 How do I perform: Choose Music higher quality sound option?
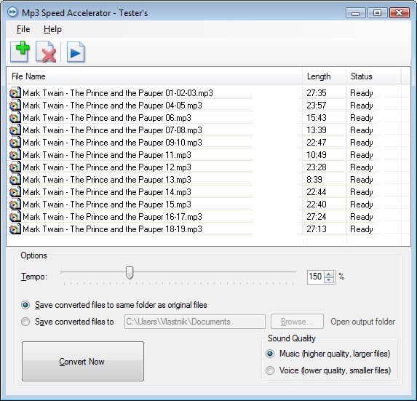[270, 354]
